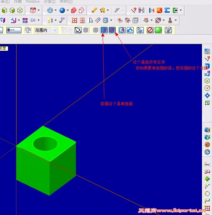This screenshot has height=215, width=212.
Task: Open dropdown beside wireframe globe icon
Action: point(56,10)
